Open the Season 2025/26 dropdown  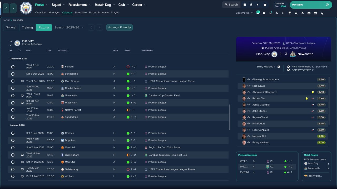69,28
